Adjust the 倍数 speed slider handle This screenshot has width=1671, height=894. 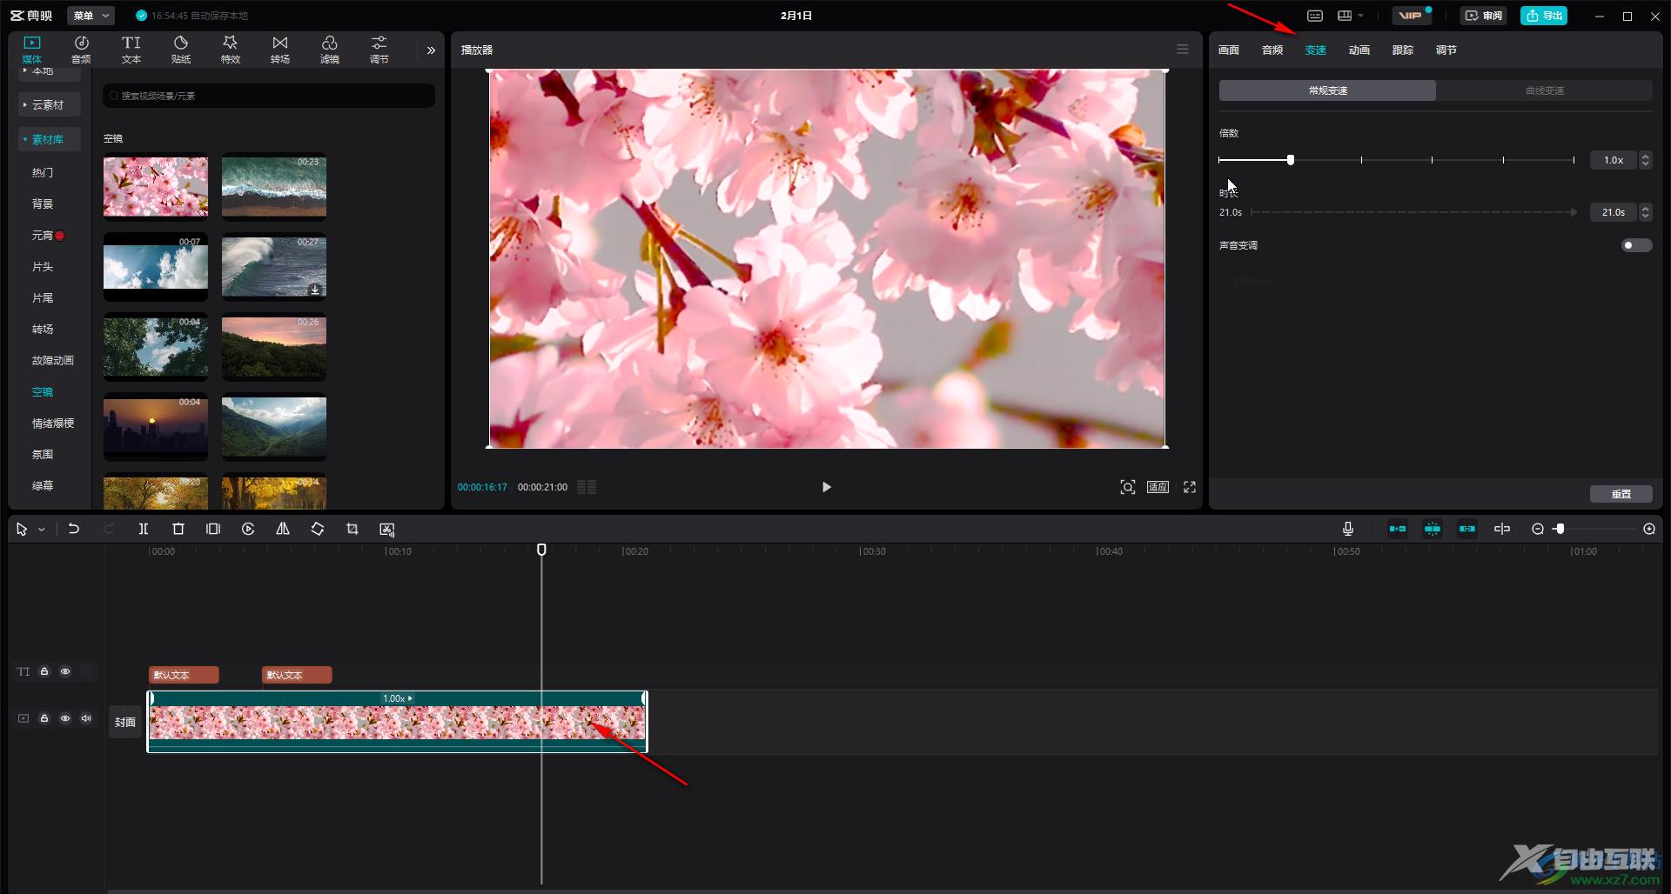[x=1291, y=160]
